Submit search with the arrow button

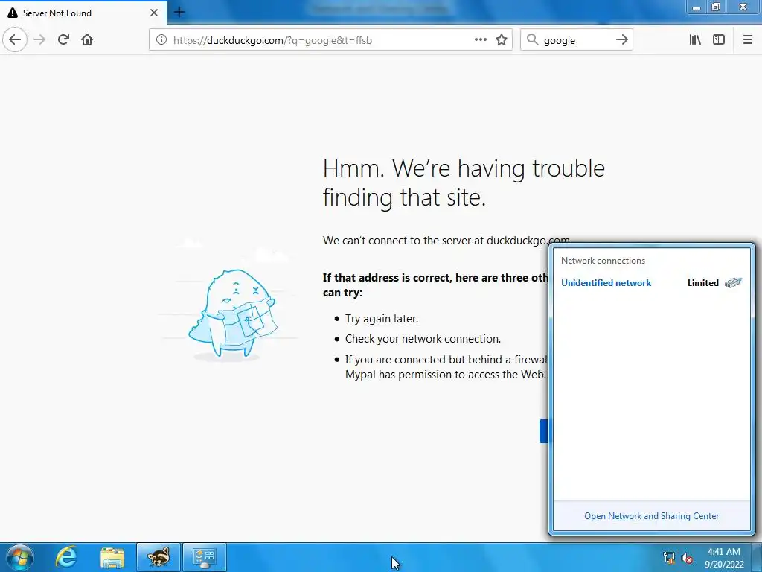(622, 40)
